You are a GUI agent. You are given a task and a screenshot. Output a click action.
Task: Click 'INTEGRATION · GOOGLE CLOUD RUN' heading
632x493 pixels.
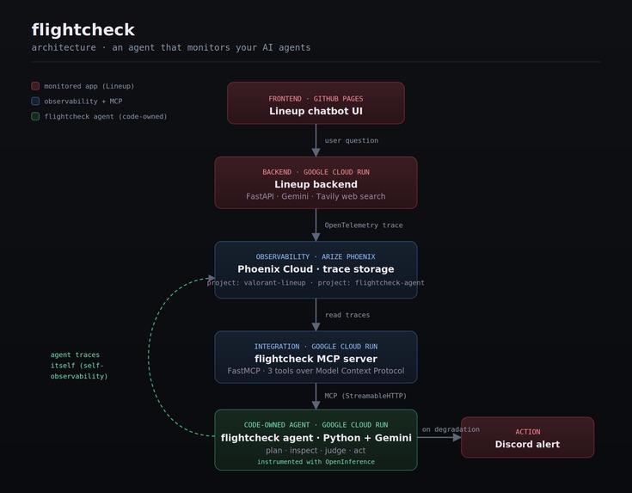(x=316, y=347)
